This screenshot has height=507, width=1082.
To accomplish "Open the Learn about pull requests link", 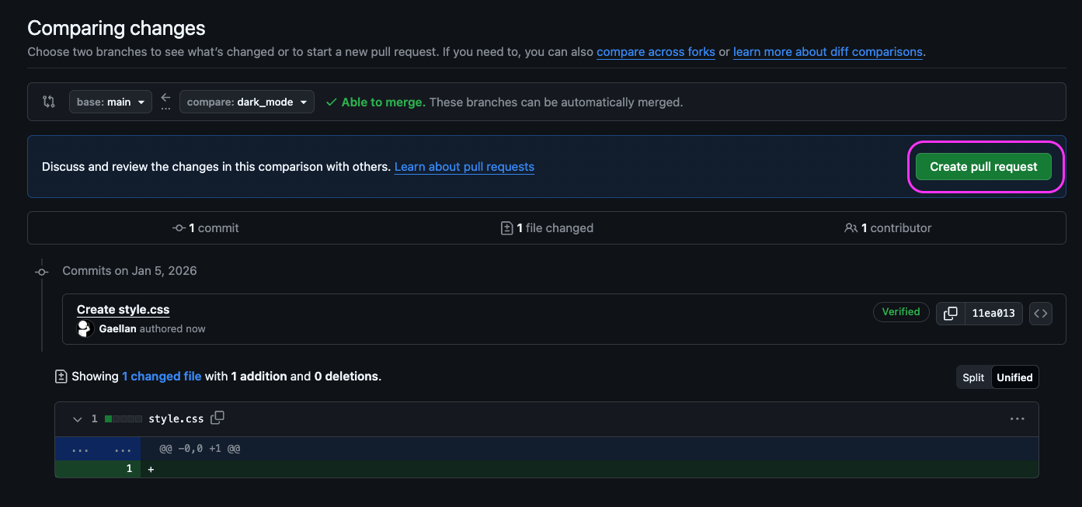I will pos(464,166).
